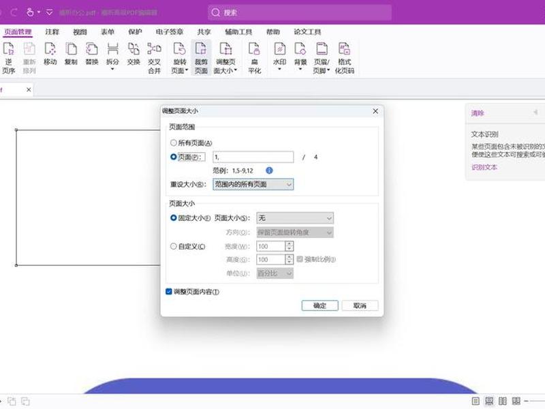Open the 格式化页码 page numbering tool
Viewport: 545px width, 409px height.
pyautogui.click(x=345, y=57)
